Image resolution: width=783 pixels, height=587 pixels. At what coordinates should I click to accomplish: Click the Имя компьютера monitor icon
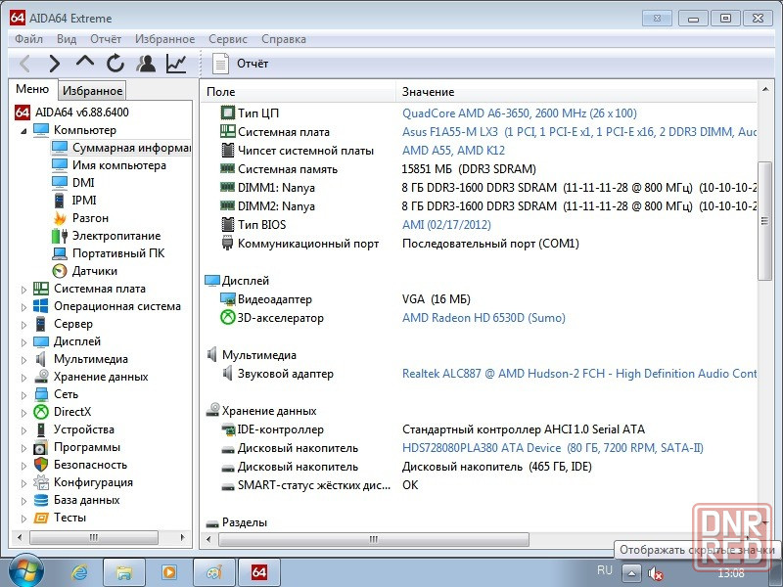pos(60,164)
